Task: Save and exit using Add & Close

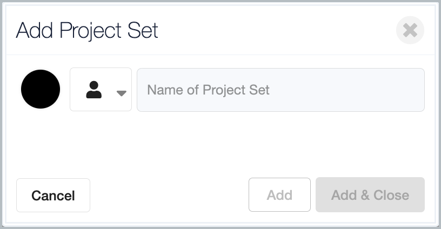Action: coord(370,195)
